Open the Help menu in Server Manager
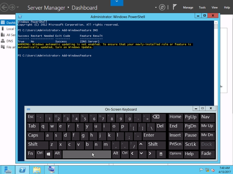This screenshot has width=233, height=174. pos(227,7)
